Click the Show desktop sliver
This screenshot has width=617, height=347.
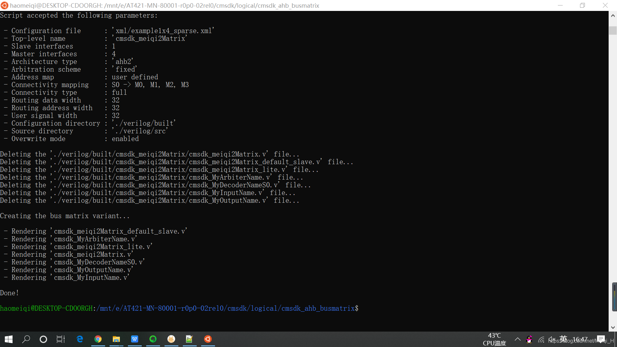[x=615, y=339]
